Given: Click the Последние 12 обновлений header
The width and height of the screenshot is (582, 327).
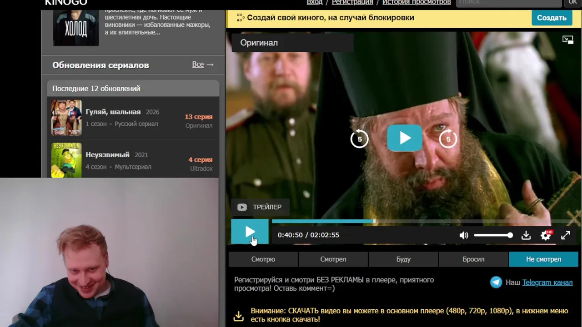Looking at the screenshot, I should tap(133, 89).
